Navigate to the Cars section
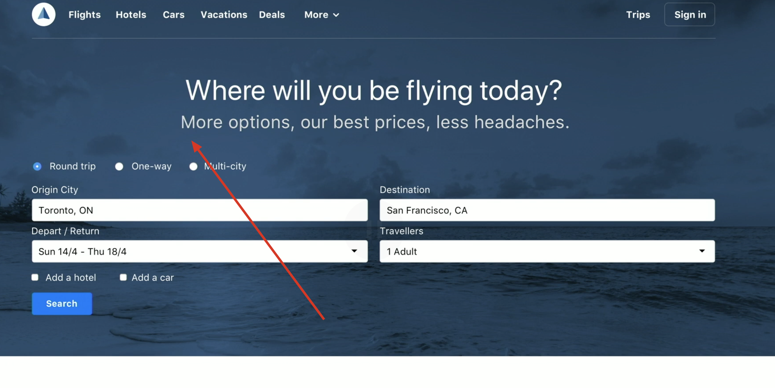Screen dimensions: 775x388 click(173, 15)
